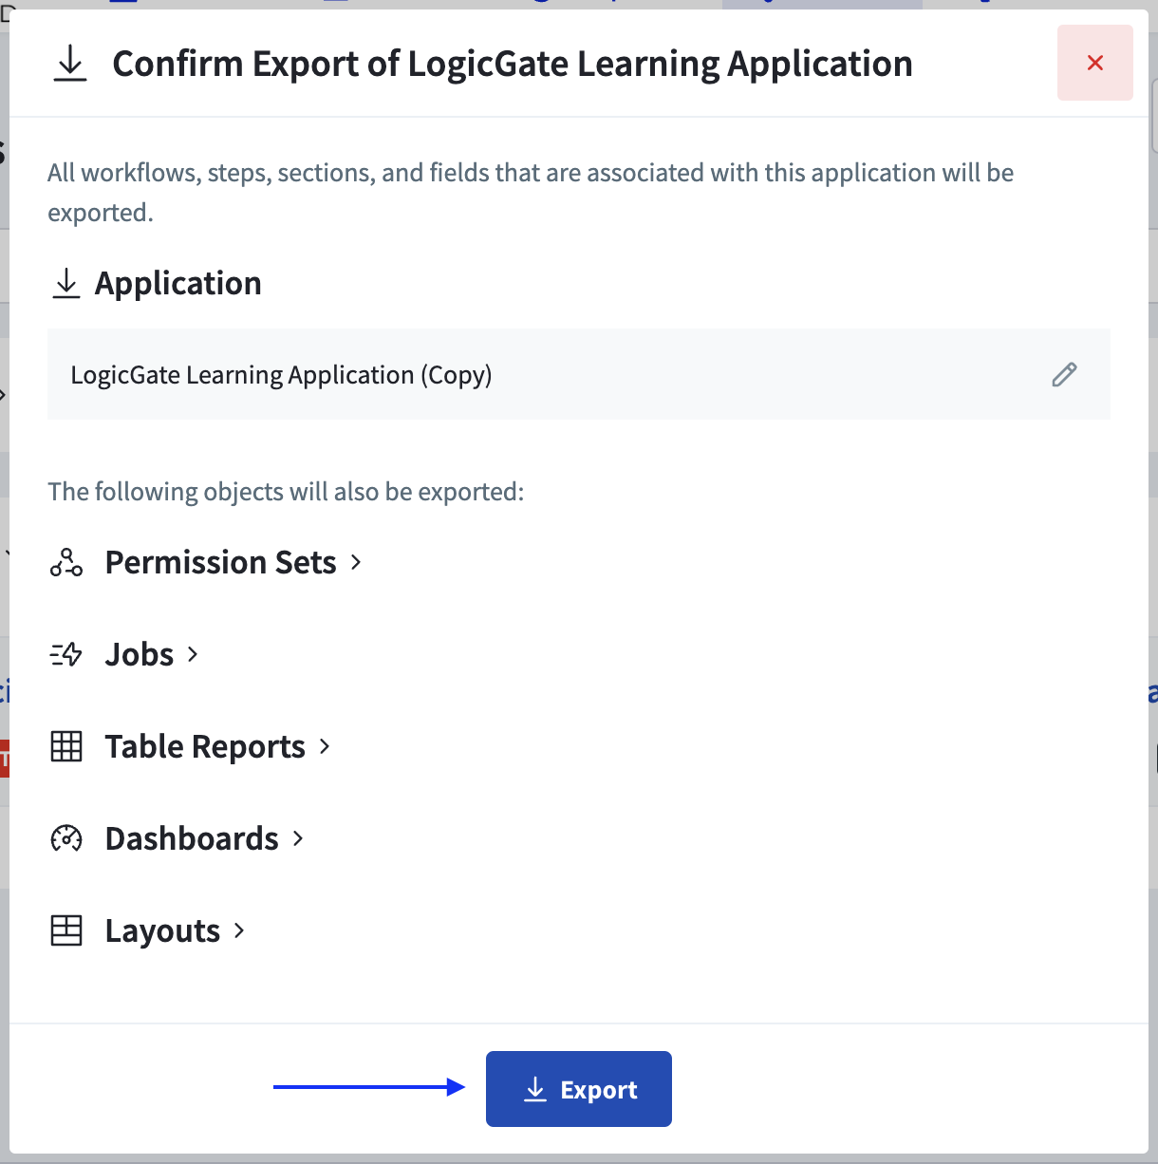Click the Dashboards gauge icon
The image size is (1158, 1164).
66,838
